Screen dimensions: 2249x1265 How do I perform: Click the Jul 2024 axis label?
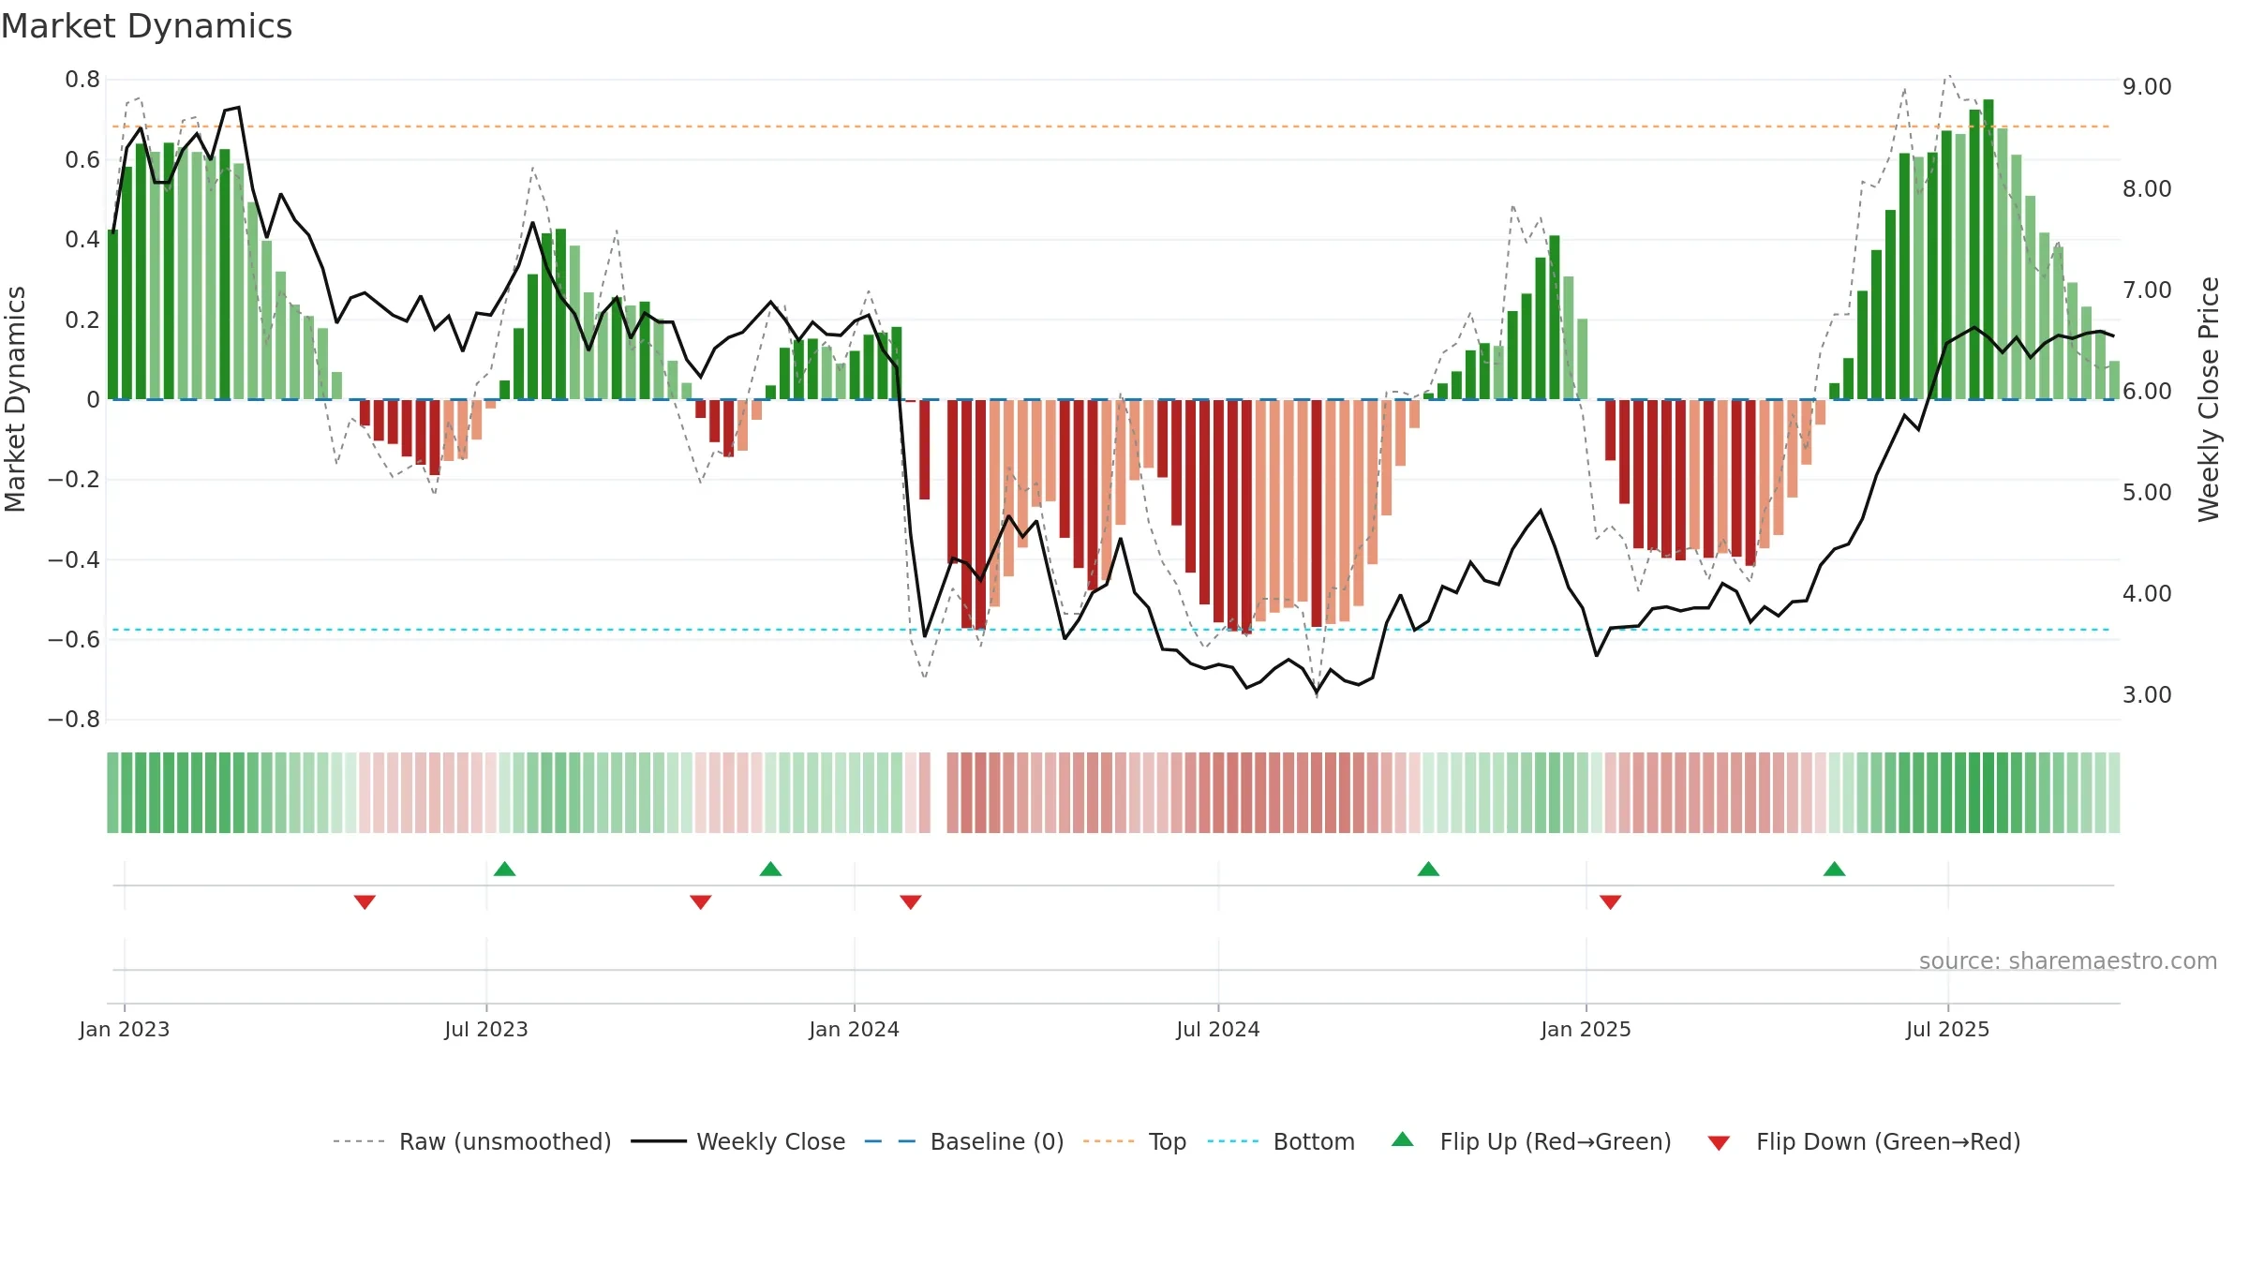[1218, 1029]
